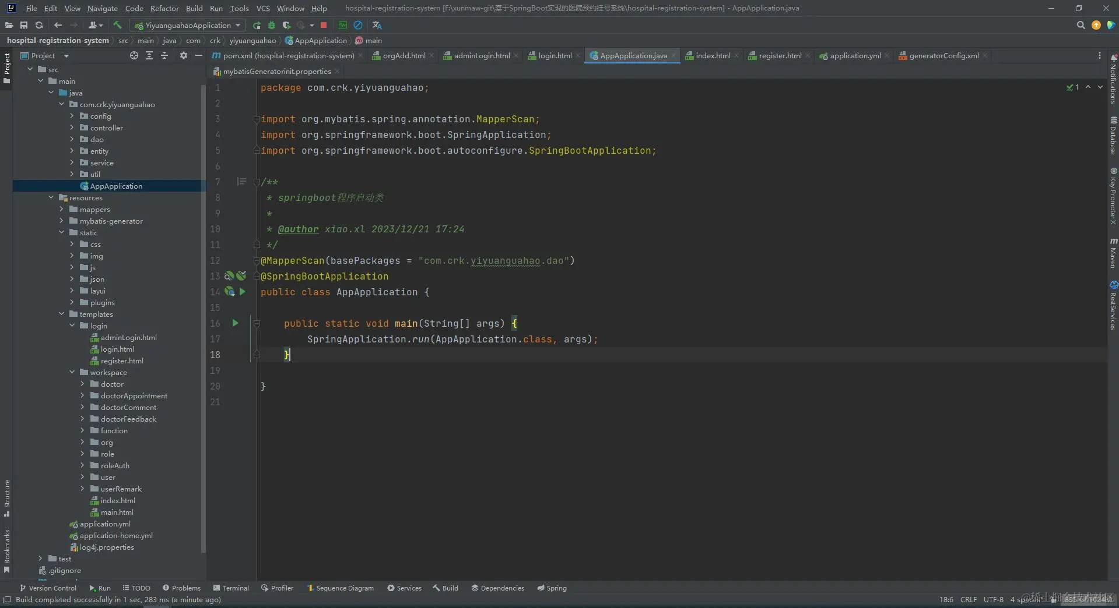Viewport: 1119px width, 608px height.
Task: Switch to the mybatisGeneratorinit.properties tab
Action: click(x=276, y=71)
